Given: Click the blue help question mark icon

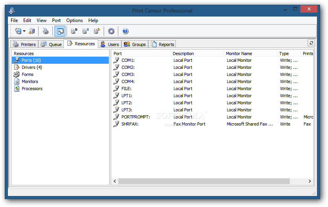Looking at the screenshot, I should [x=125, y=31].
